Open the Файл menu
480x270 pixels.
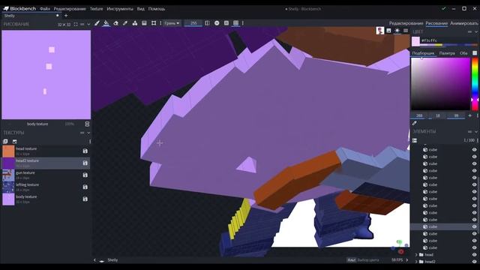pyautogui.click(x=45, y=9)
